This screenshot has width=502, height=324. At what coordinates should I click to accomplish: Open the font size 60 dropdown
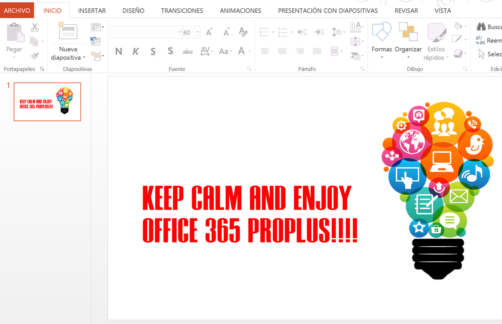[x=198, y=32]
